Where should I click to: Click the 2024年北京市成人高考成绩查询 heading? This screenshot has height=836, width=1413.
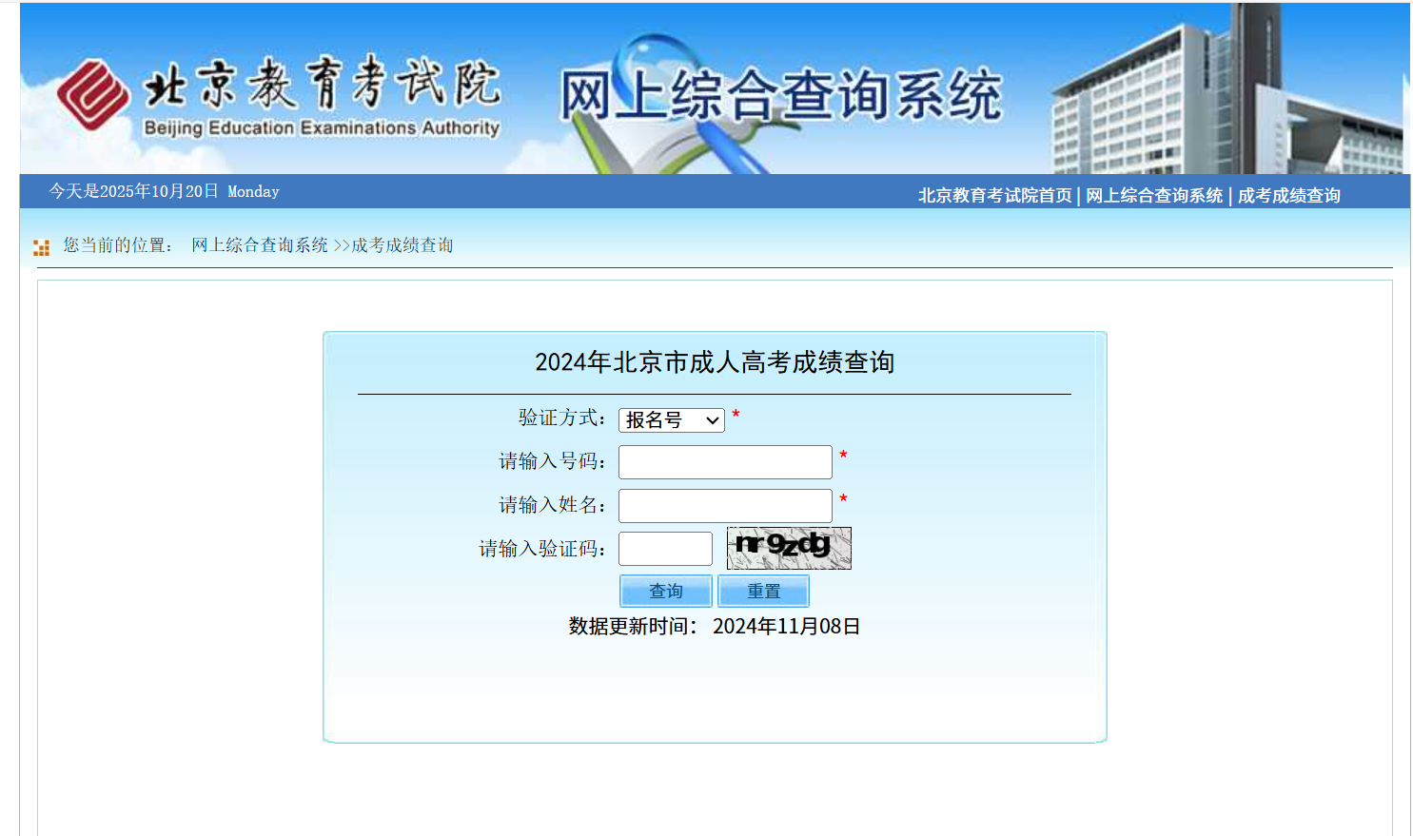point(714,362)
